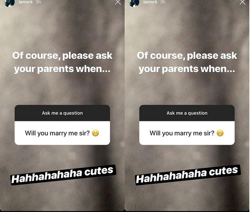
Task: Select right 'Ask me a question' header
Action: 187,113
